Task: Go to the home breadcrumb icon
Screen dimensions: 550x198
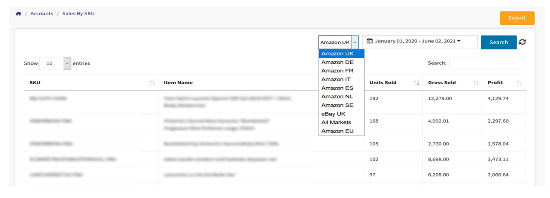Action: (18, 14)
